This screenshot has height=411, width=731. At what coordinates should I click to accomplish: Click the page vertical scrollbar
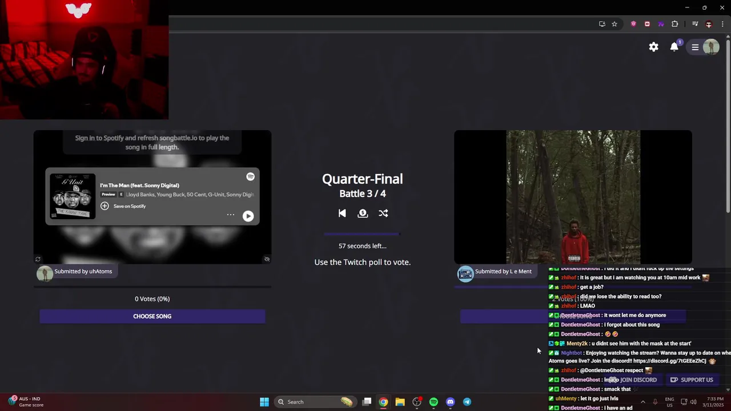[728, 126]
